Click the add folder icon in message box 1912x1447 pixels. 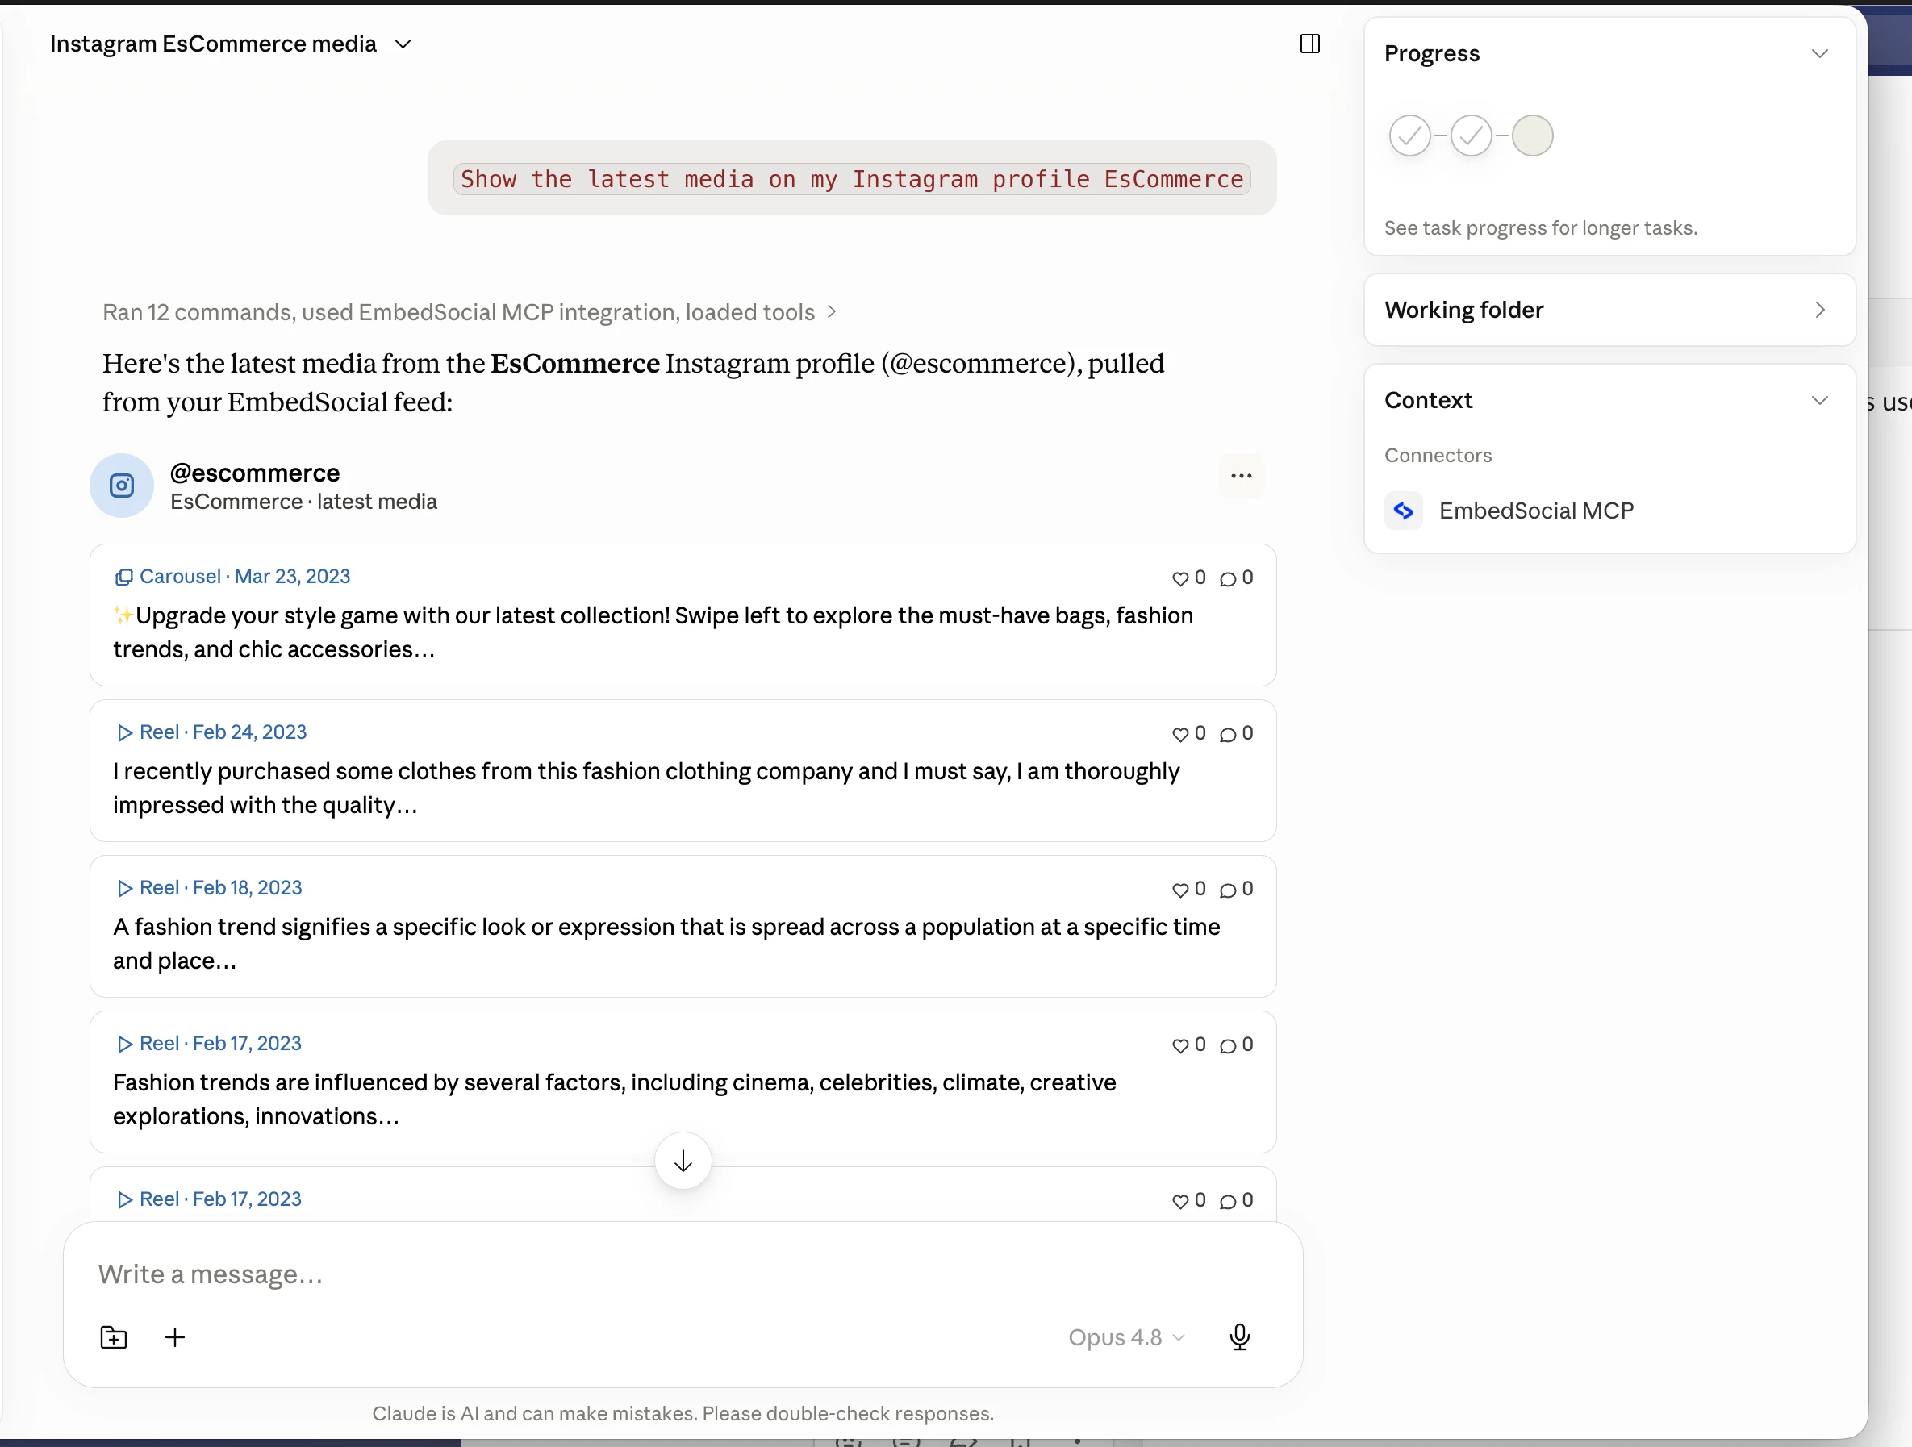(113, 1337)
